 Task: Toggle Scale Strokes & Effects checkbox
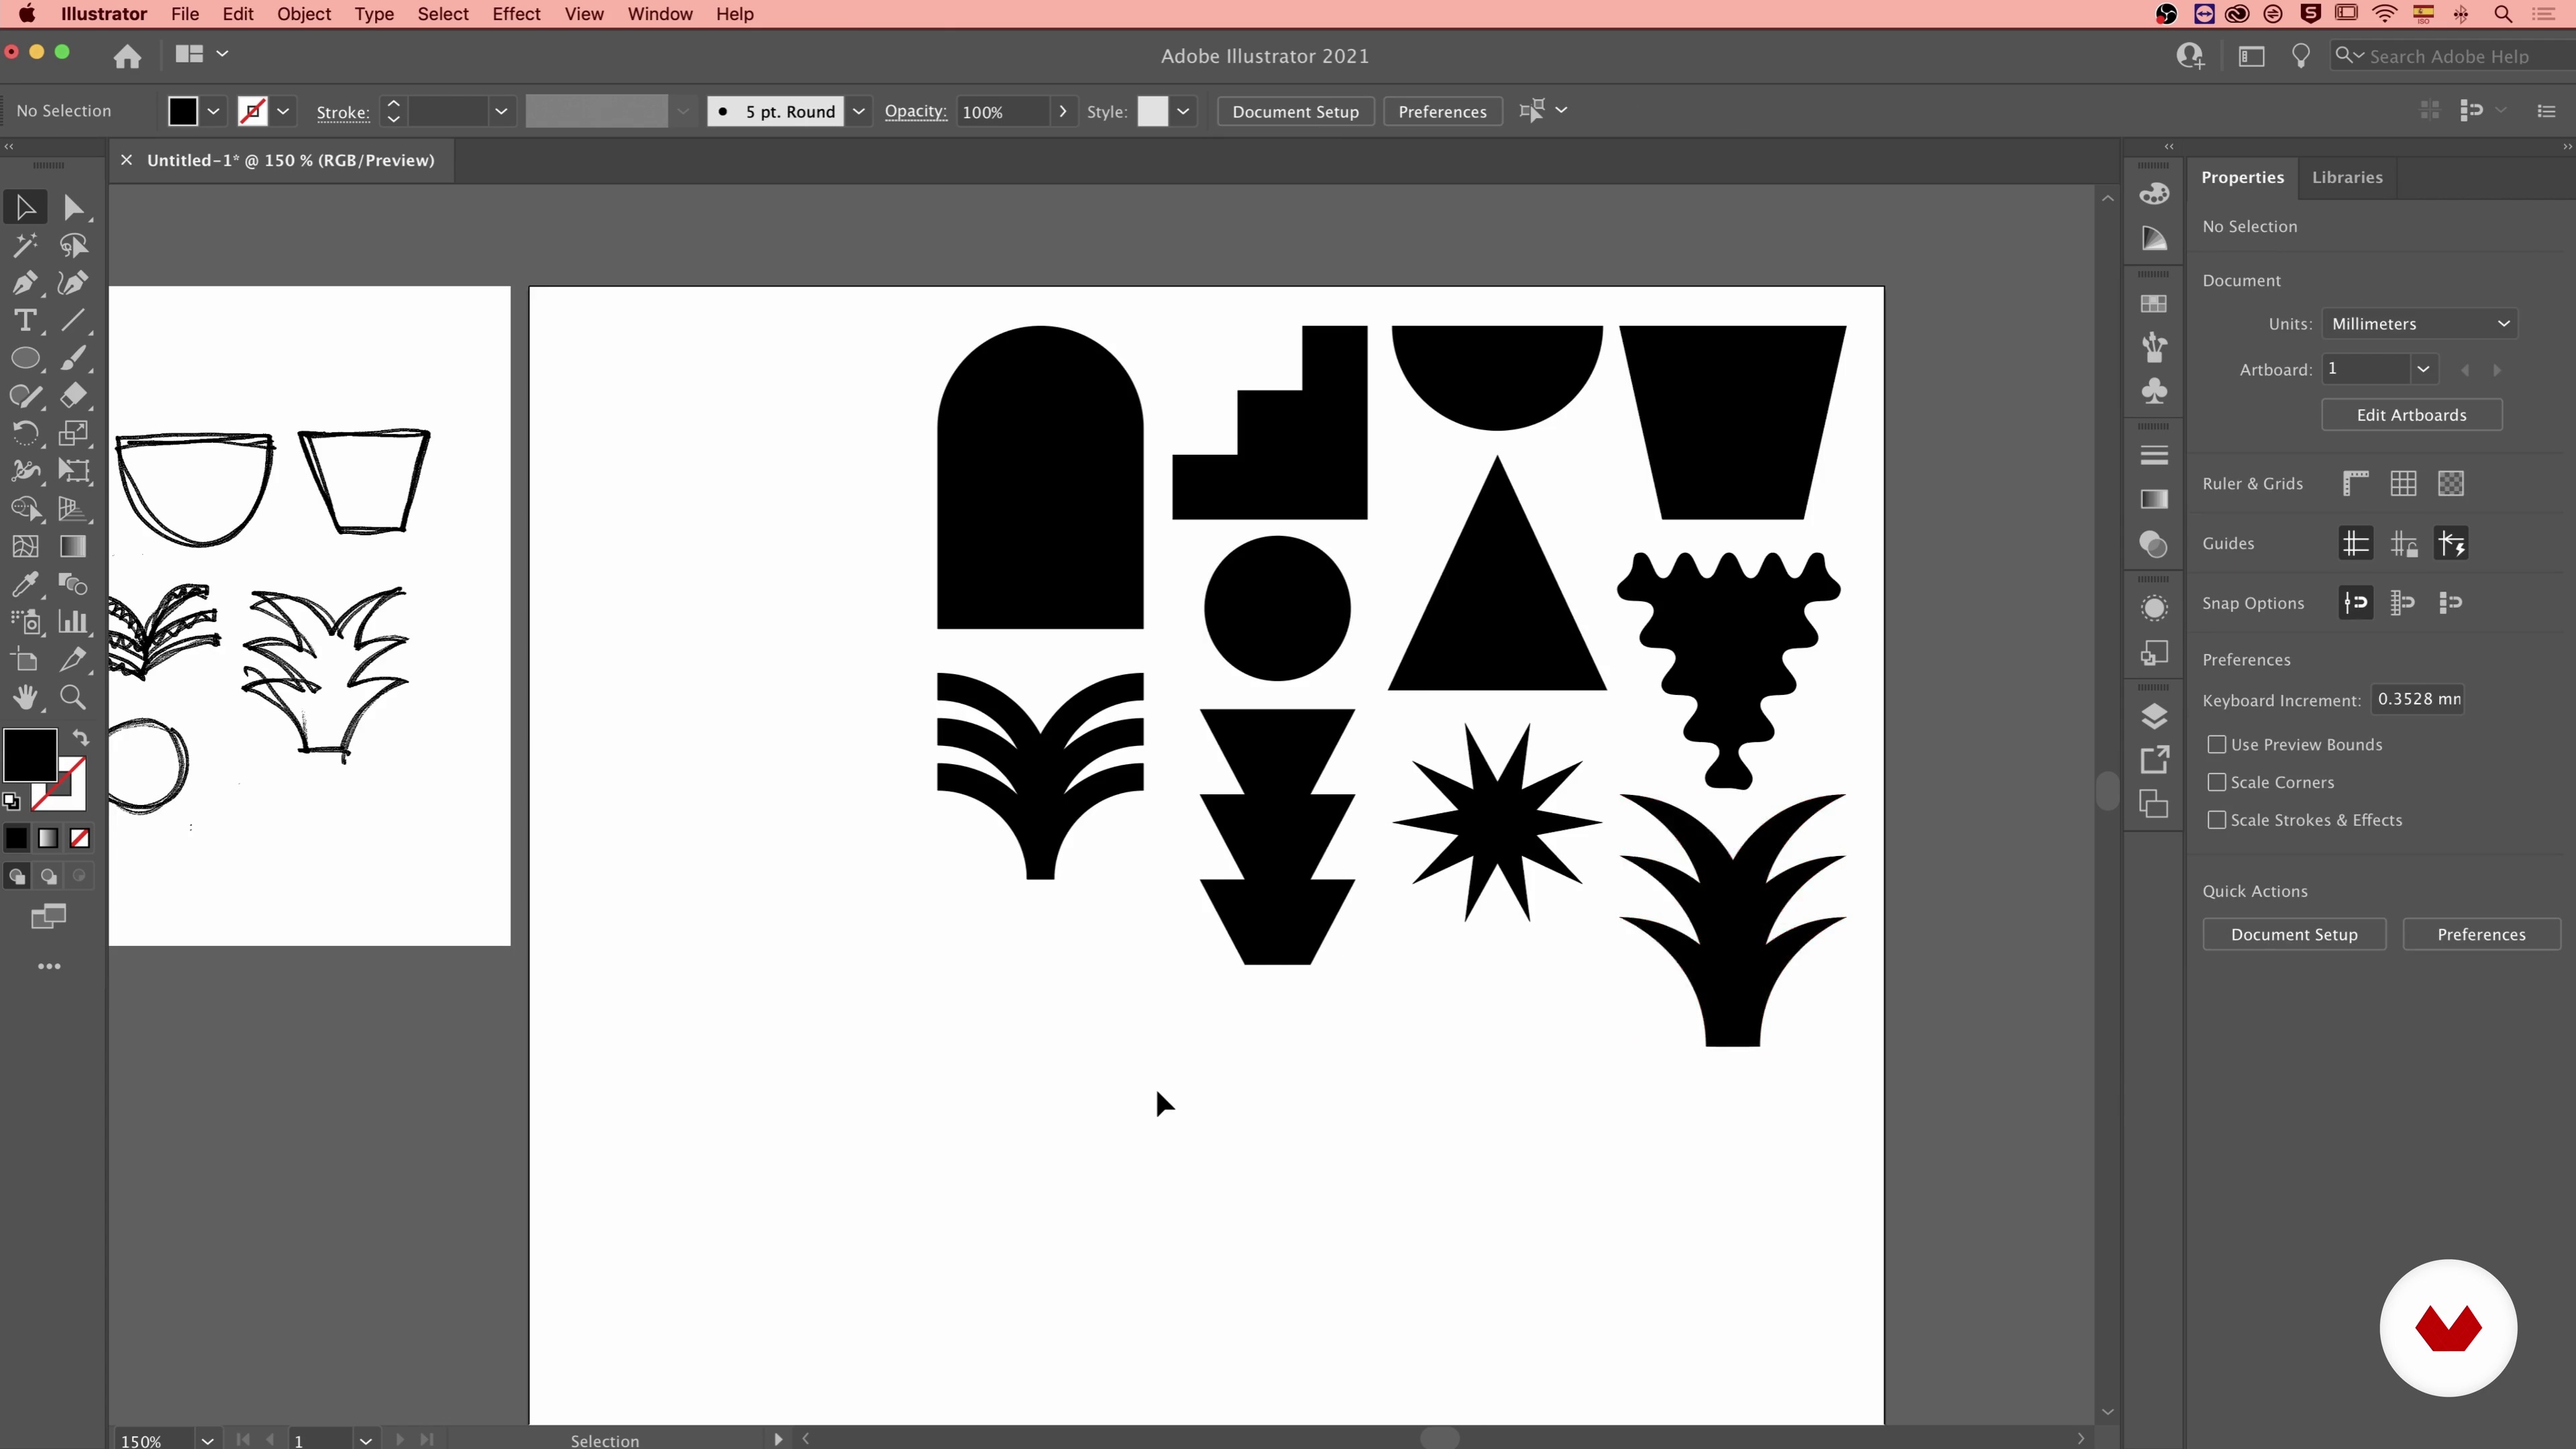[x=2217, y=820]
